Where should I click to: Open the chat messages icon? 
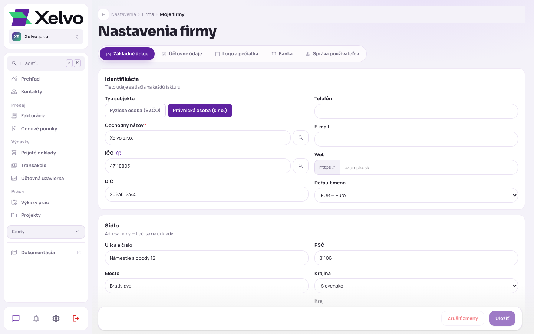pyautogui.click(x=16, y=318)
